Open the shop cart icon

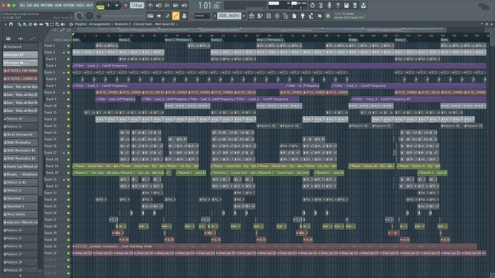coord(328,16)
